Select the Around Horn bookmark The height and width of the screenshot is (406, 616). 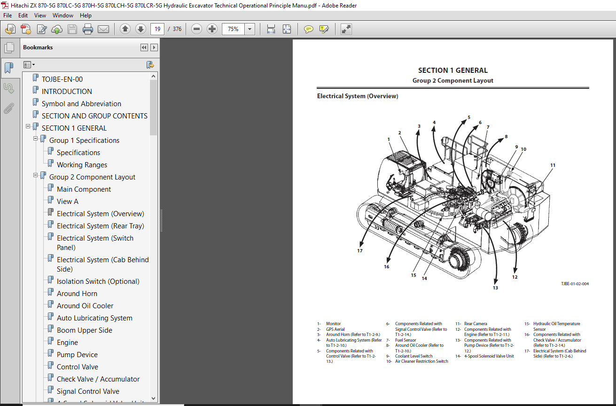pyautogui.click(x=77, y=294)
